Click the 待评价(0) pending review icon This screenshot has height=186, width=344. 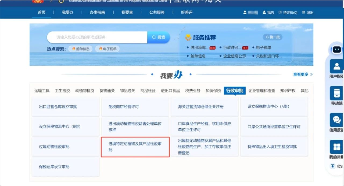pyautogui.click(x=280, y=13)
